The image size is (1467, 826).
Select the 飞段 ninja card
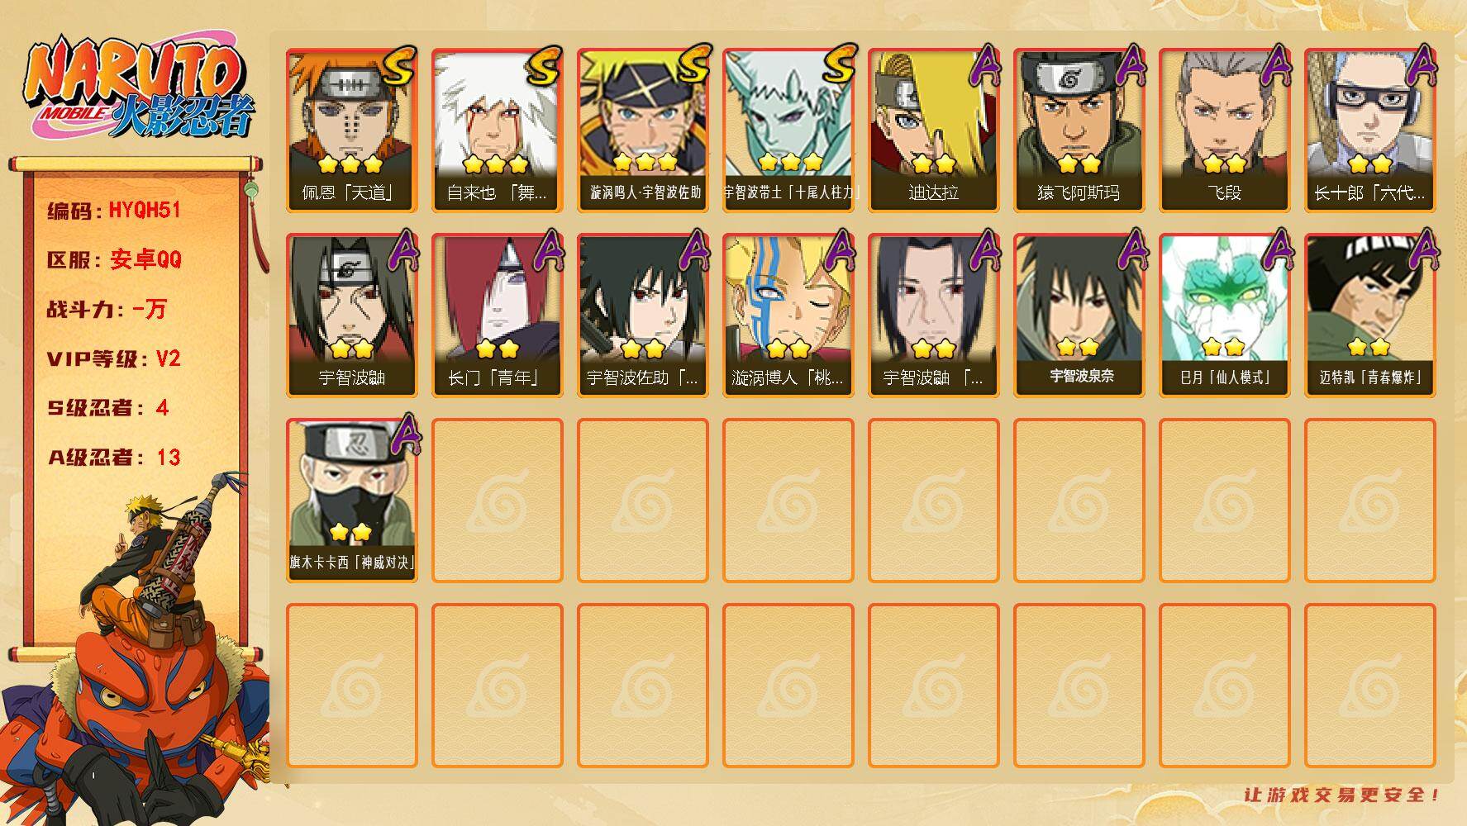1224,131
